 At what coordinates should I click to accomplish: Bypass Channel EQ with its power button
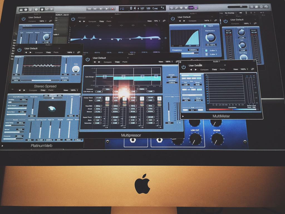[73, 19]
